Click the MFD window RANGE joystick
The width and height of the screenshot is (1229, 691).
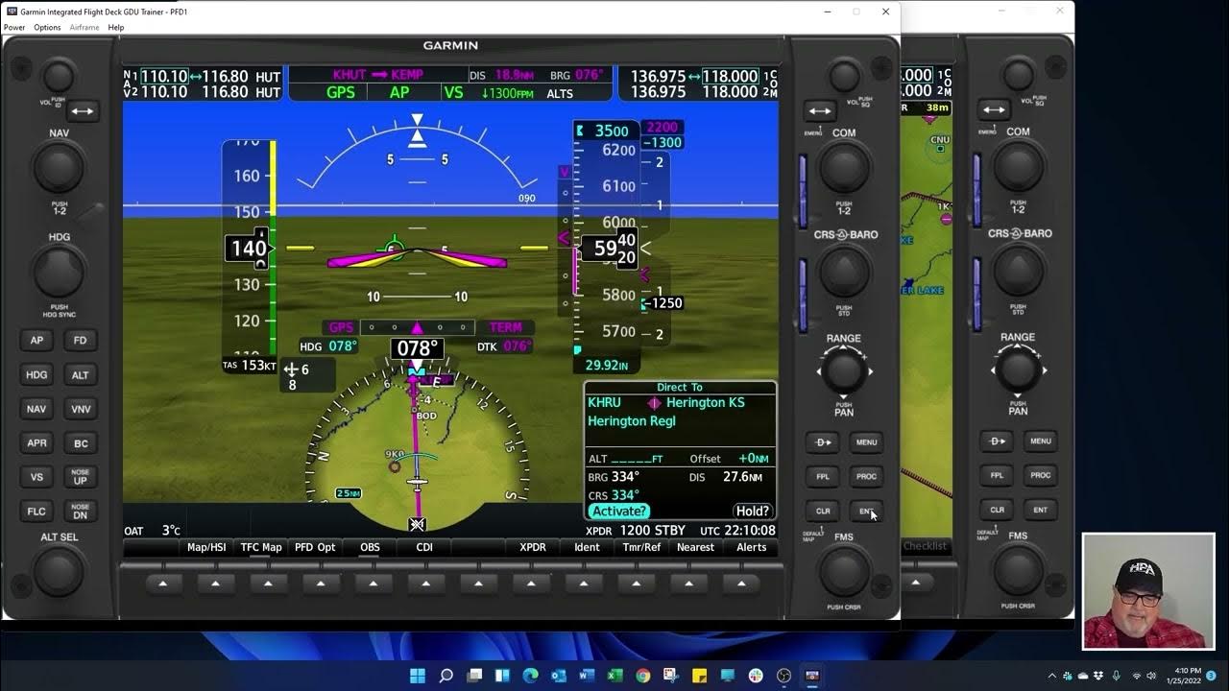(1018, 369)
